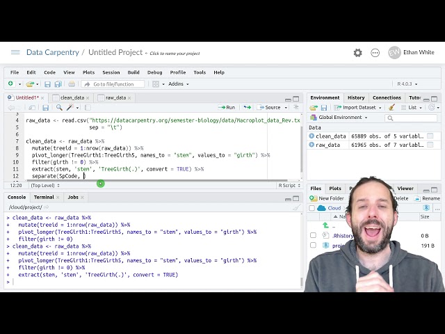Print the current file
Viewport: 445px width, 334px height.
pos(72,84)
